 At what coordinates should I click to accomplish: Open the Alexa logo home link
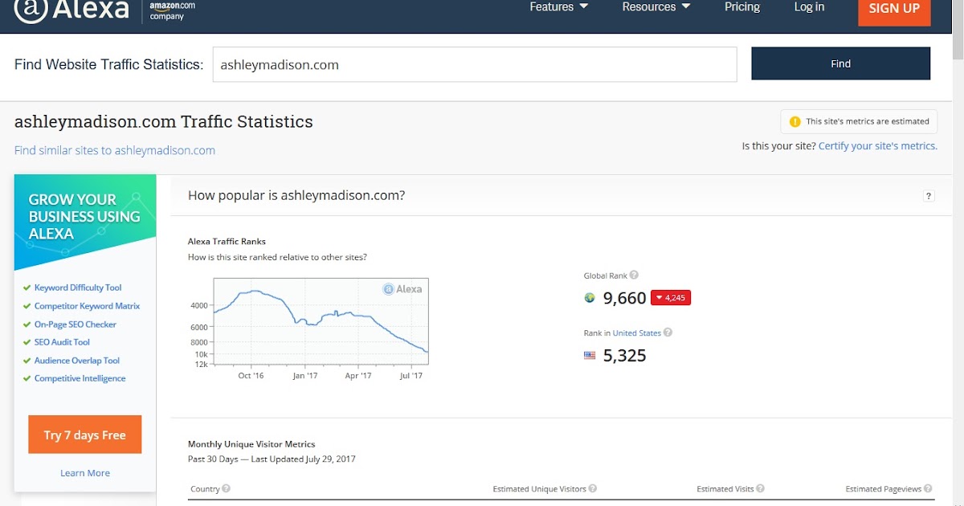pyautogui.click(x=71, y=10)
